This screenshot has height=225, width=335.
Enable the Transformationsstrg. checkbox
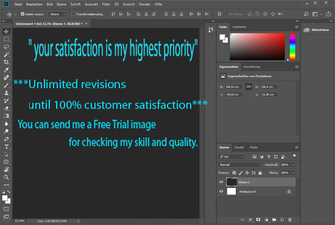coord(73,14)
